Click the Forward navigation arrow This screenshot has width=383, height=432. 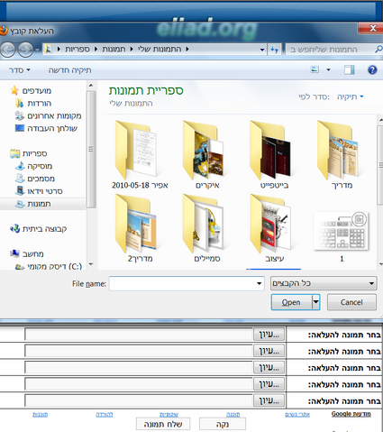tap(25, 50)
